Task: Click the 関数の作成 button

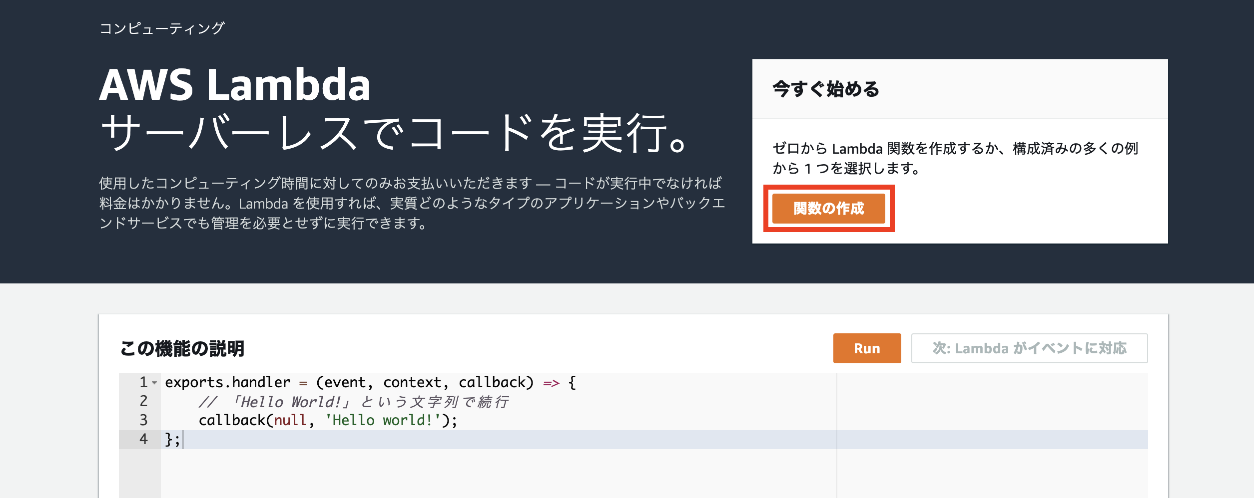Action: point(829,209)
